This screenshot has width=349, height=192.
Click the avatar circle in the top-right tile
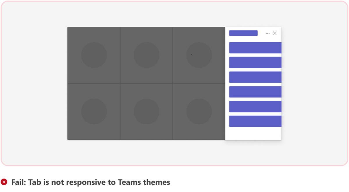(x=199, y=55)
